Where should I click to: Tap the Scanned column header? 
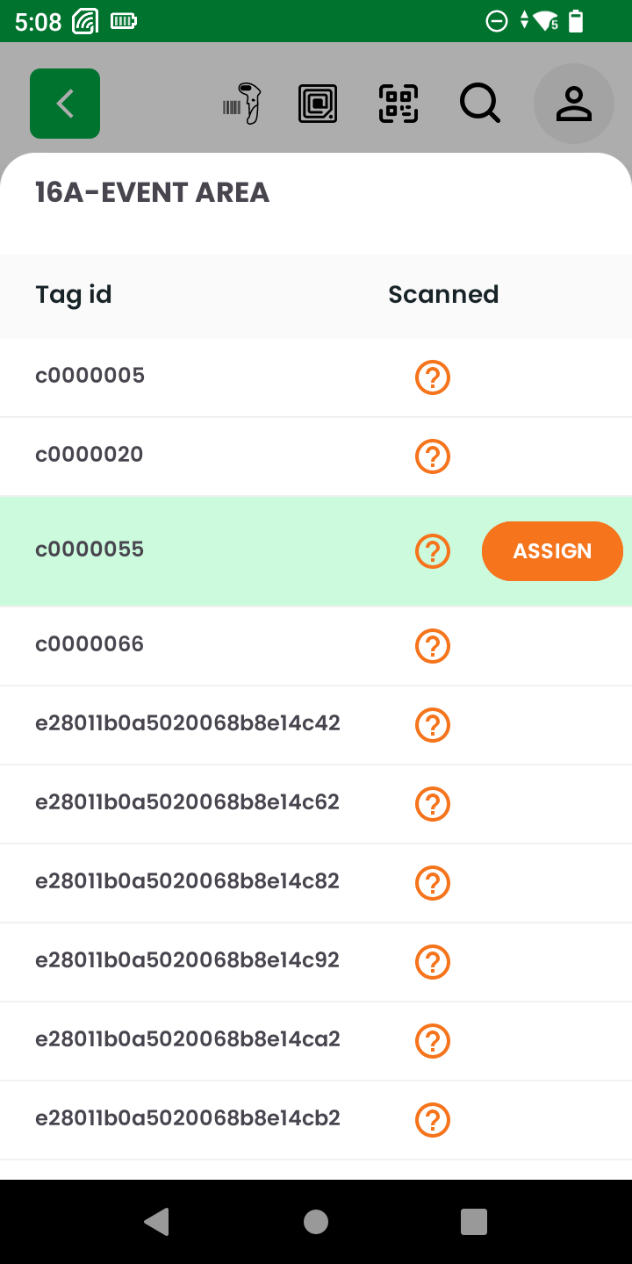[443, 295]
